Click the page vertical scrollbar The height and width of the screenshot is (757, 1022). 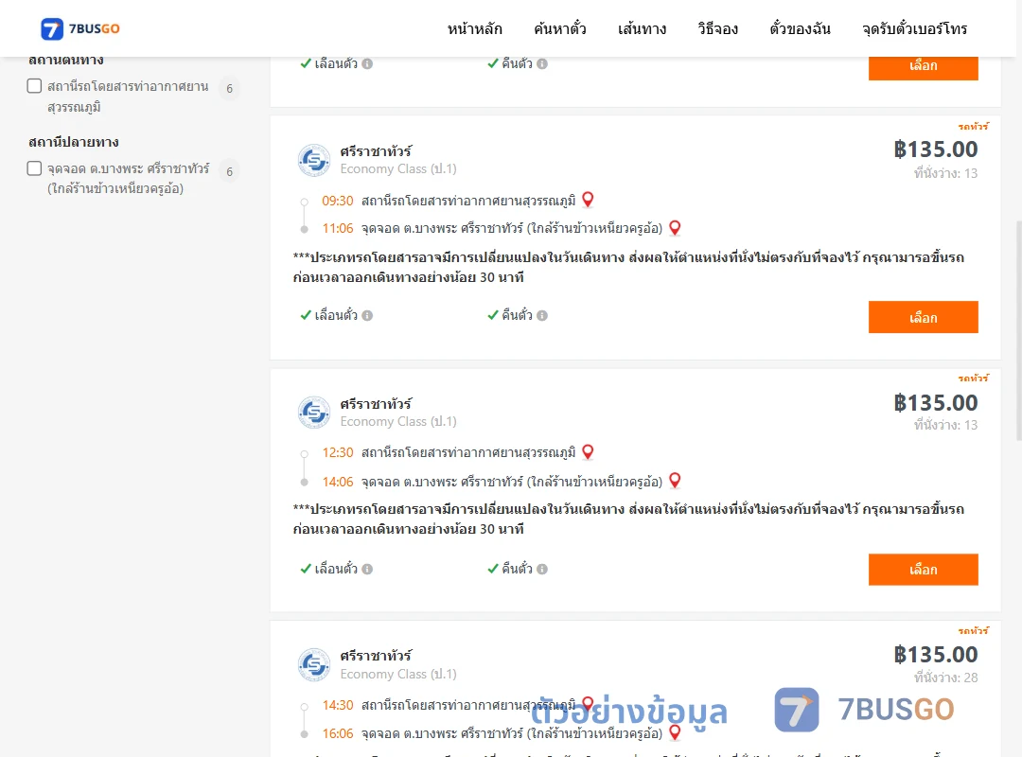[1019, 331]
